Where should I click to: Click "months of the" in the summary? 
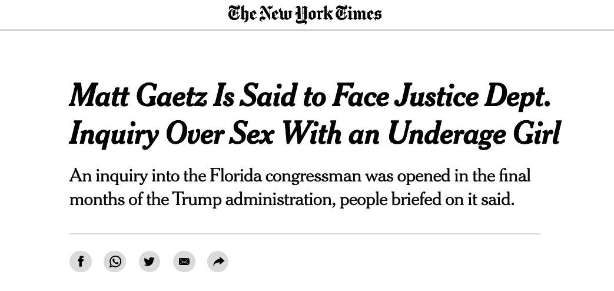[119, 199]
